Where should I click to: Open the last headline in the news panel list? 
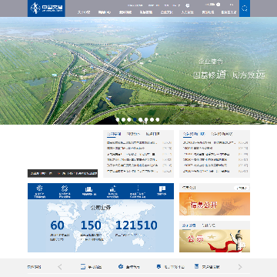132,171
